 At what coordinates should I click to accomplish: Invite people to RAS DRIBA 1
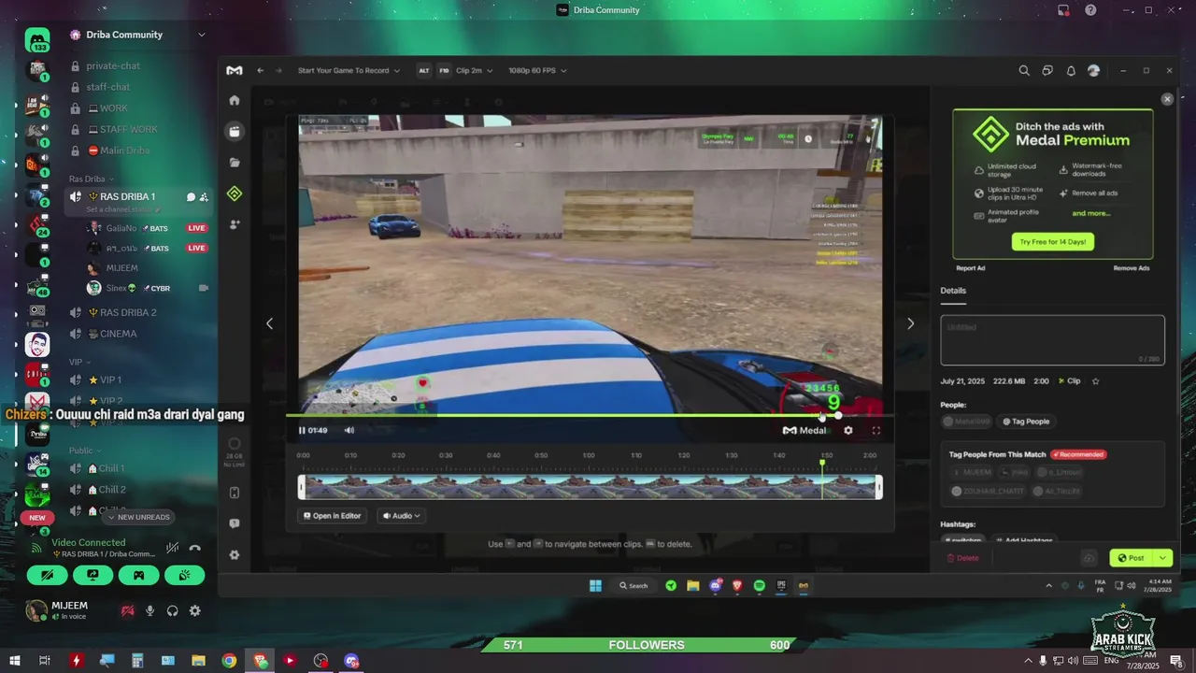[204, 197]
